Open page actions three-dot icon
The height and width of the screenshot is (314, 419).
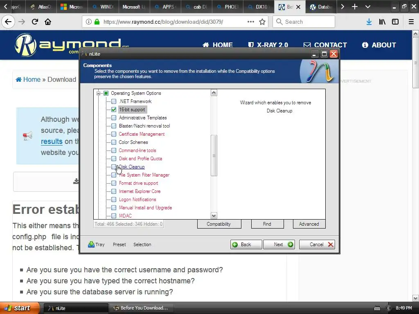pyautogui.click(x=251, y=22)
